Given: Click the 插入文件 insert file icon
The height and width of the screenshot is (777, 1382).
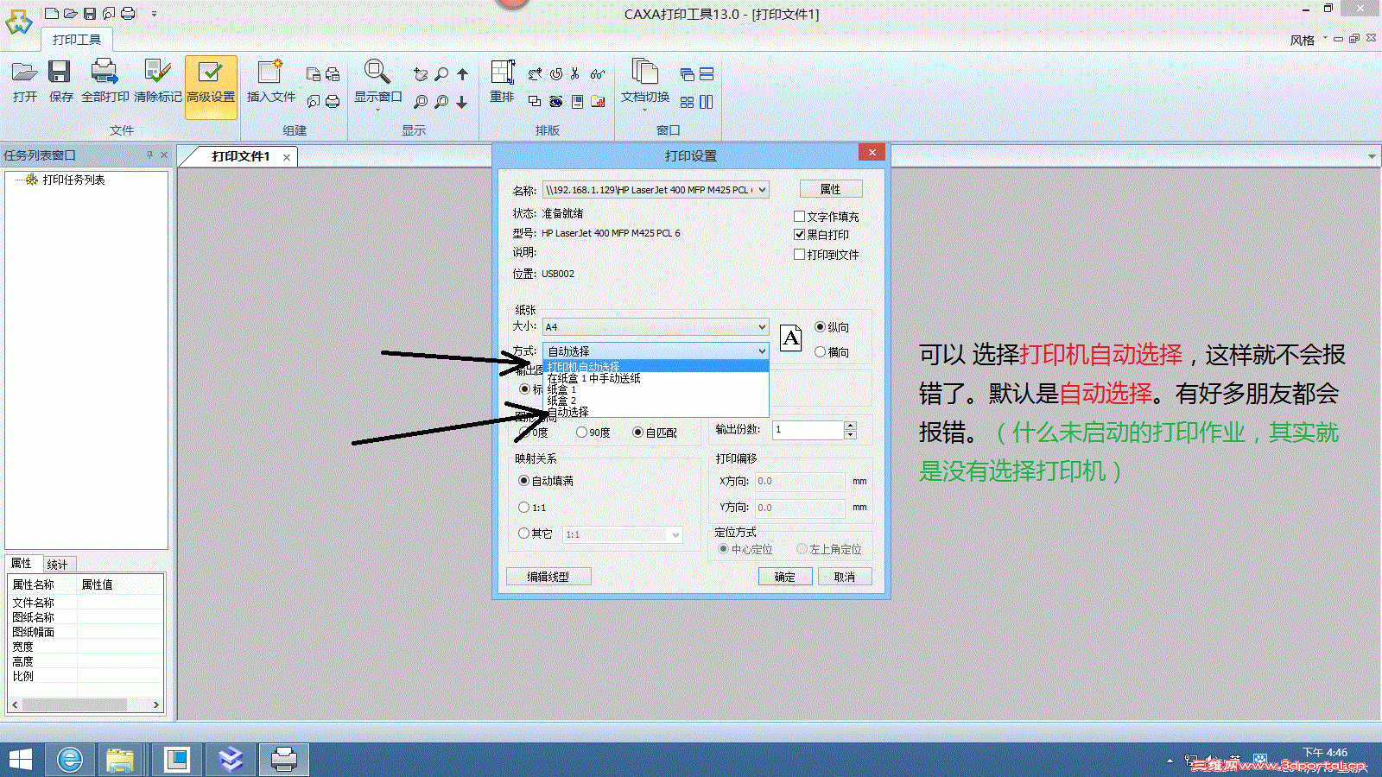Looking at the screenshot, I should [270, 84].
